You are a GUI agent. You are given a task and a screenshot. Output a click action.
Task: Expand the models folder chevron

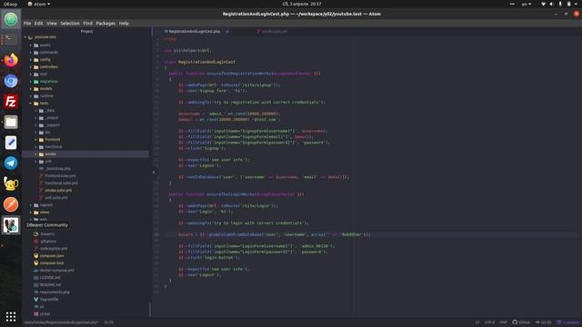tap(31, 89)
